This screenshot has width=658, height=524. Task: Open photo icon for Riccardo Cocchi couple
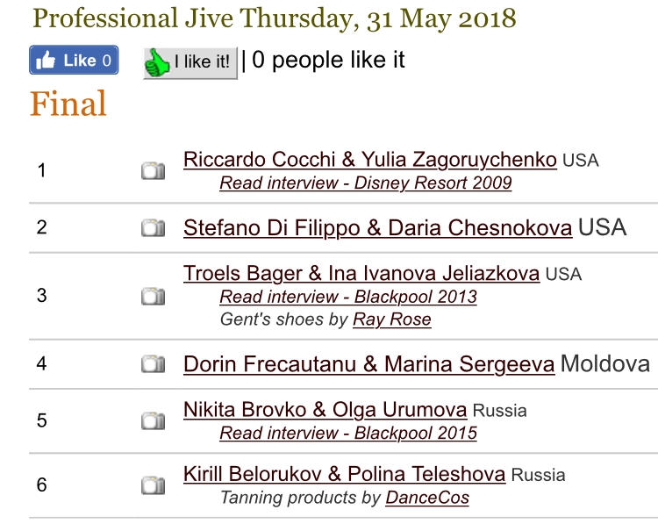coord(154,170)
